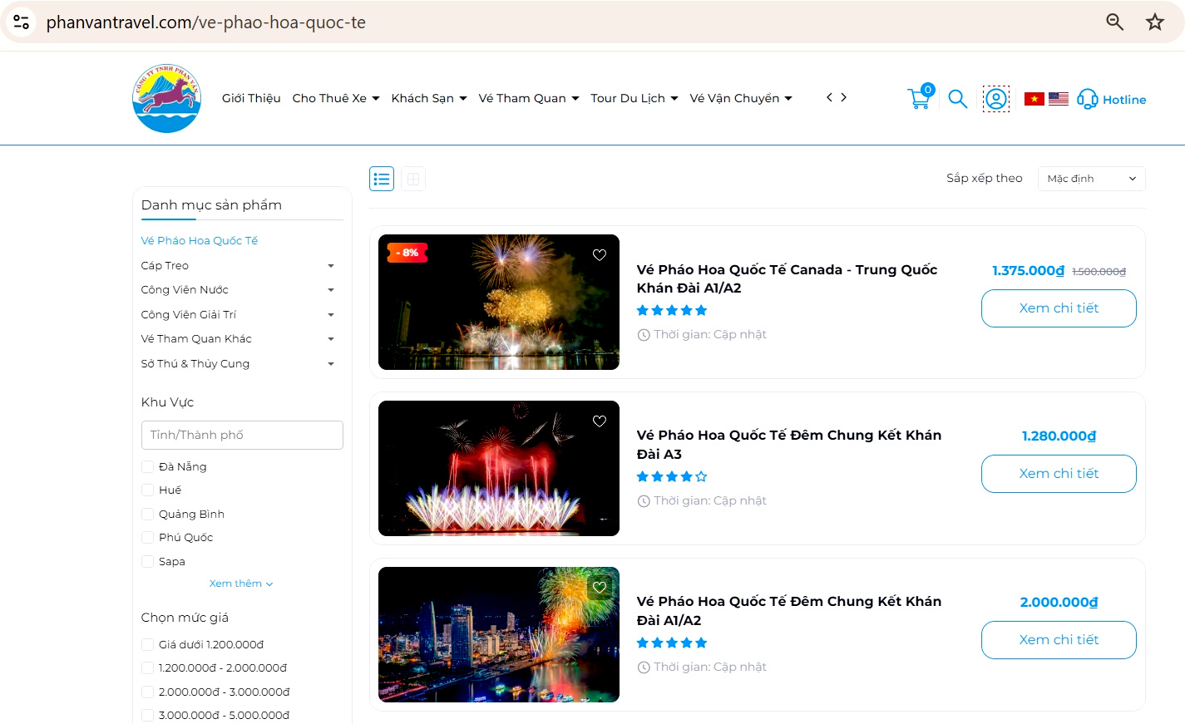The image size is (1185, 724).
Task: Open the Cho Thuê Xe dropdown menu
Action: (x=336, y=98)
